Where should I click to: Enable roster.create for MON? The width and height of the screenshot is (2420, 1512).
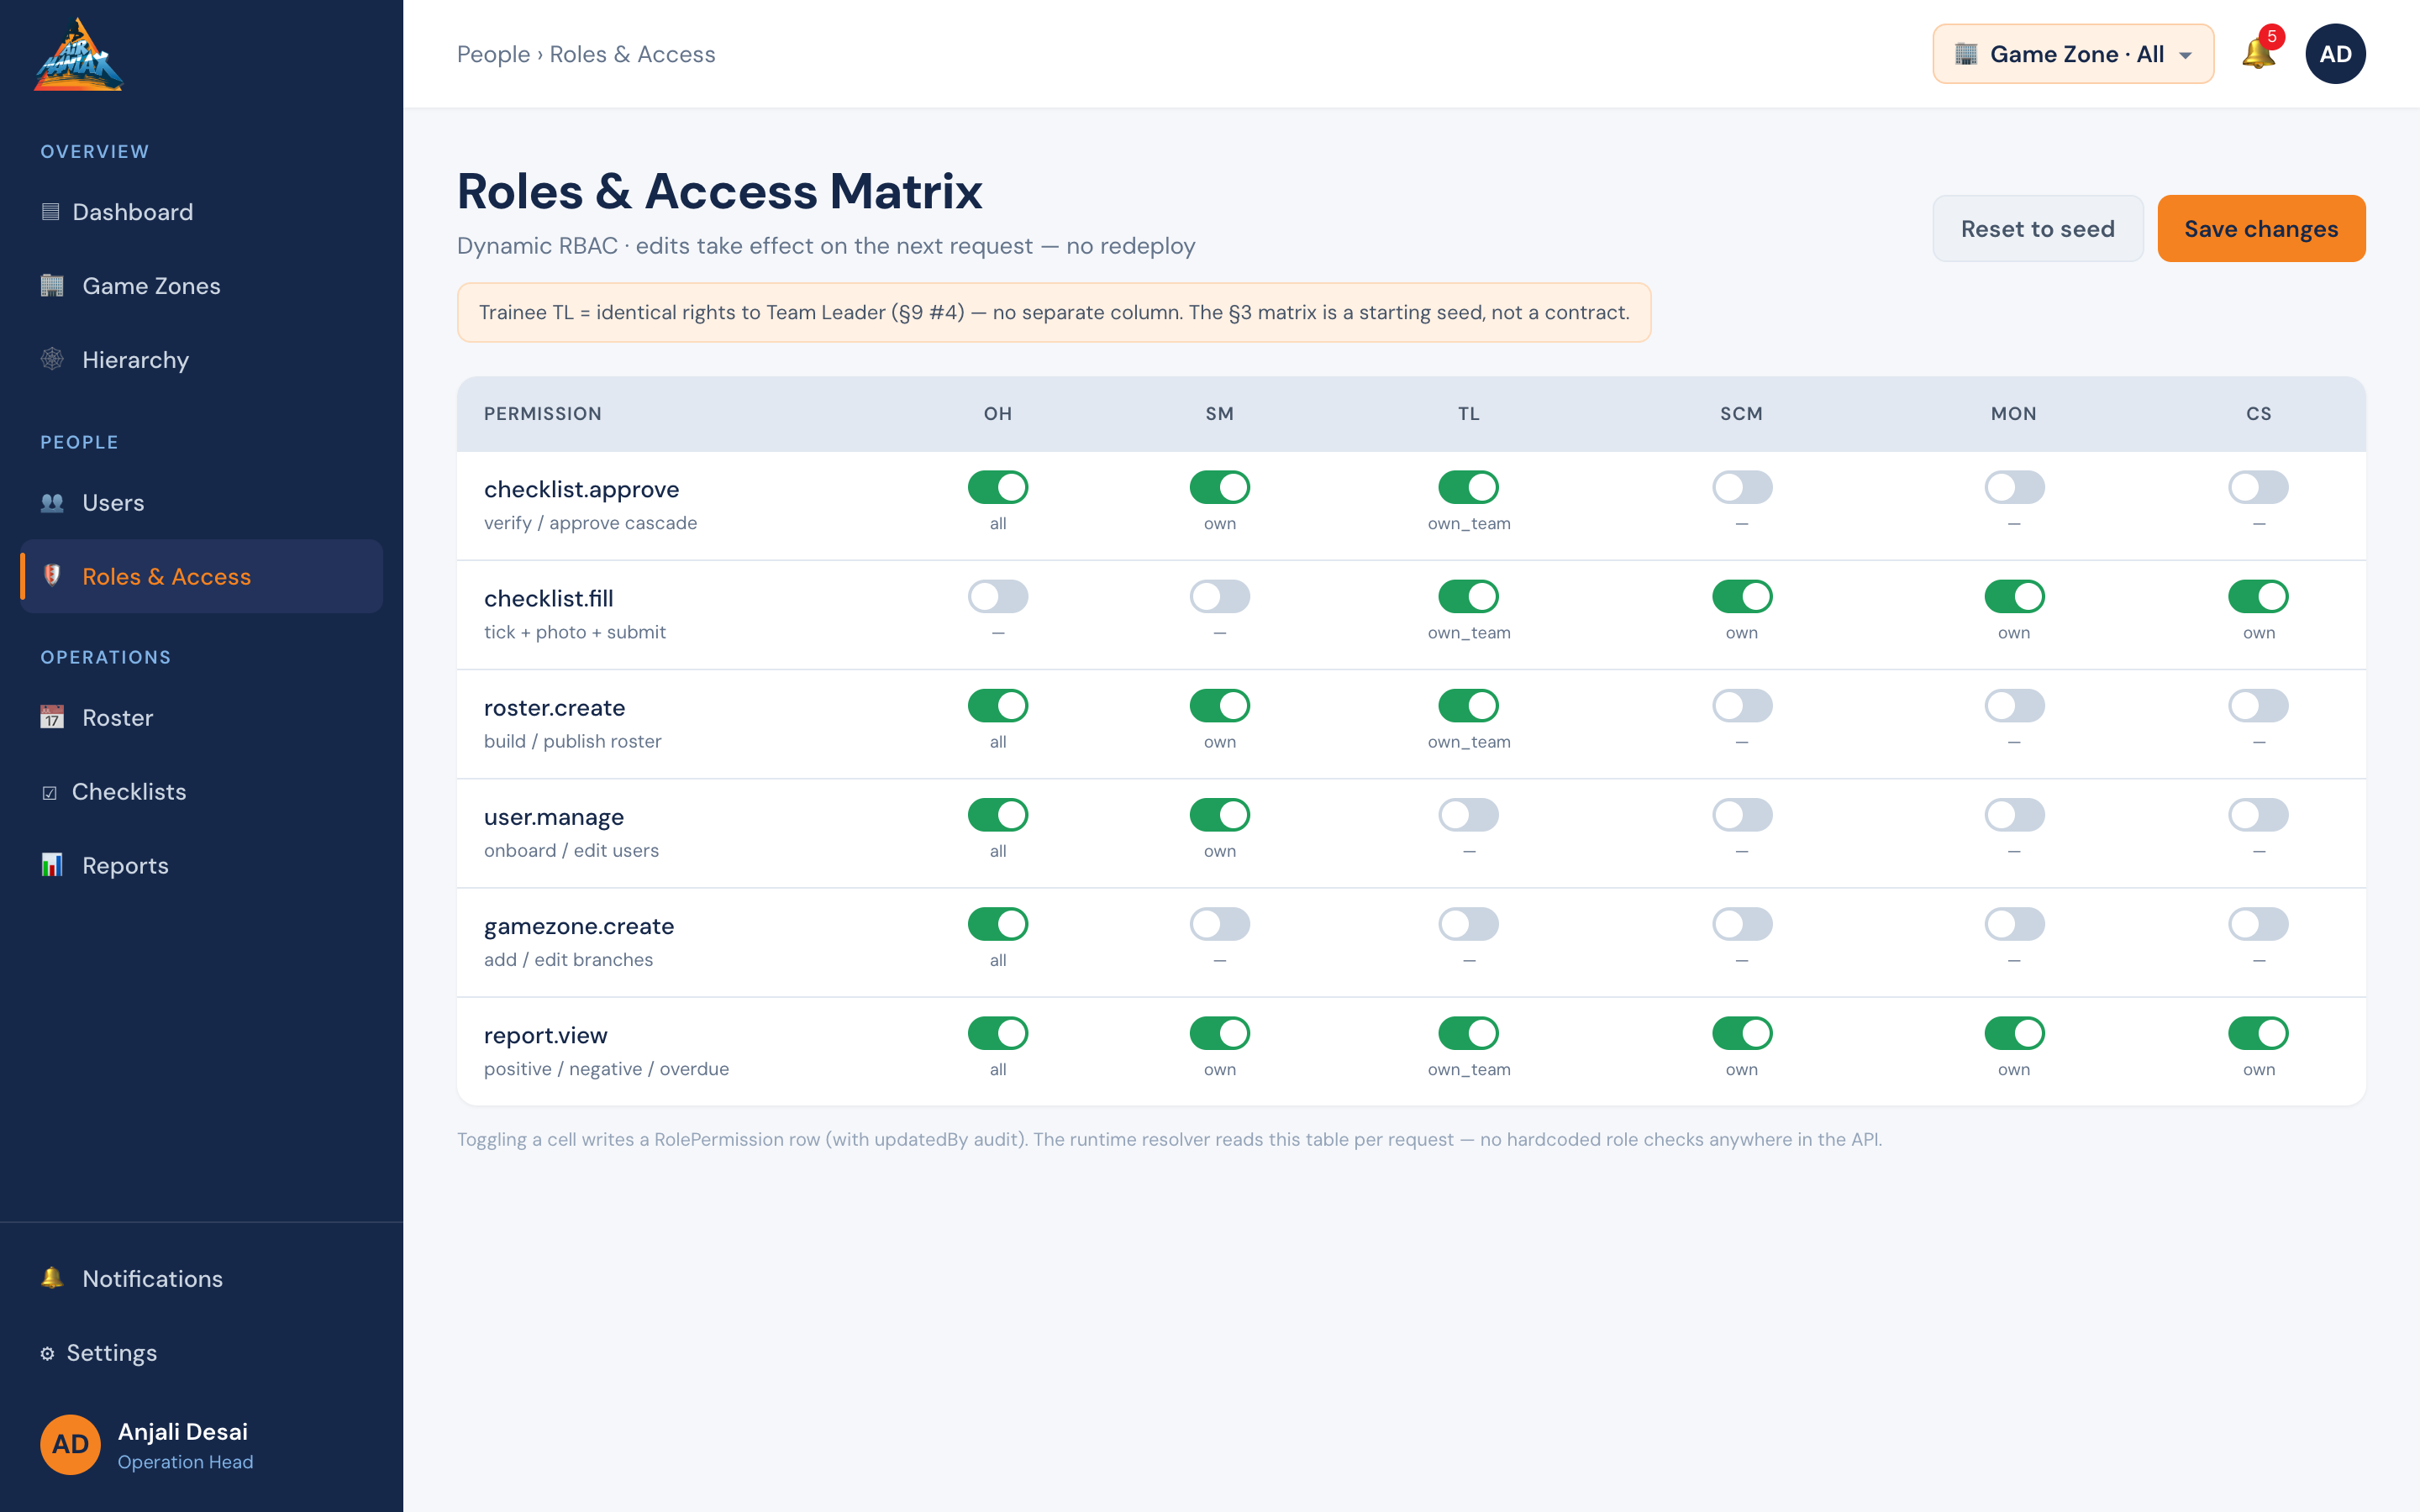(x=2014, y=705)
